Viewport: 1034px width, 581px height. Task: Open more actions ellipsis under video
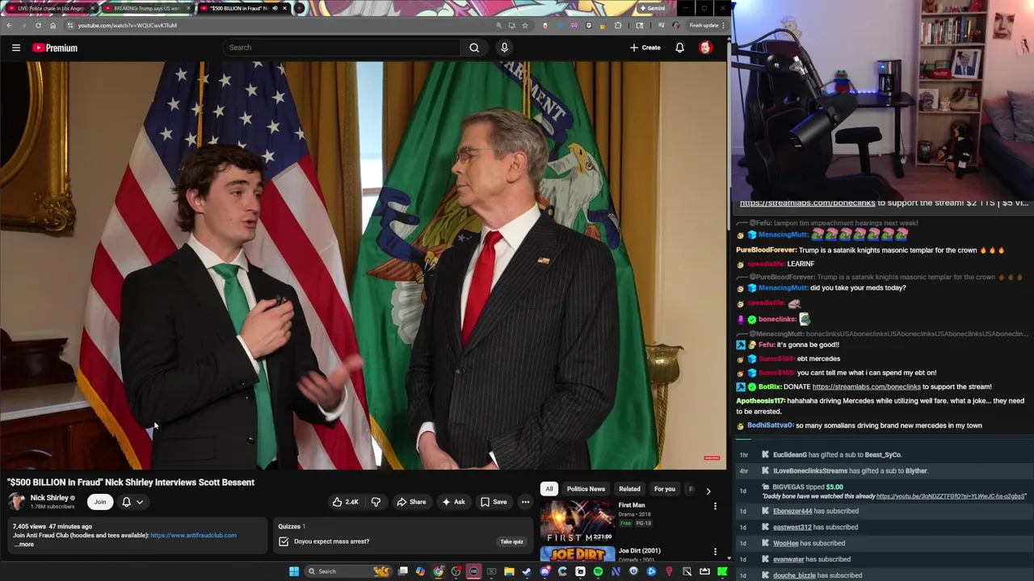click(x=525, y=502)
